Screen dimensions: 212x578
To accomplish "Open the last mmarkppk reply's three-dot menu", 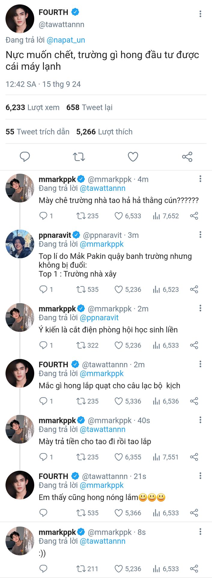I will click(200, 532).
